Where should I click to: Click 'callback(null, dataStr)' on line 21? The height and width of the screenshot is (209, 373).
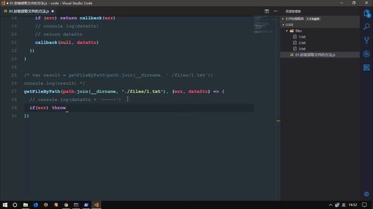point(67,42)
